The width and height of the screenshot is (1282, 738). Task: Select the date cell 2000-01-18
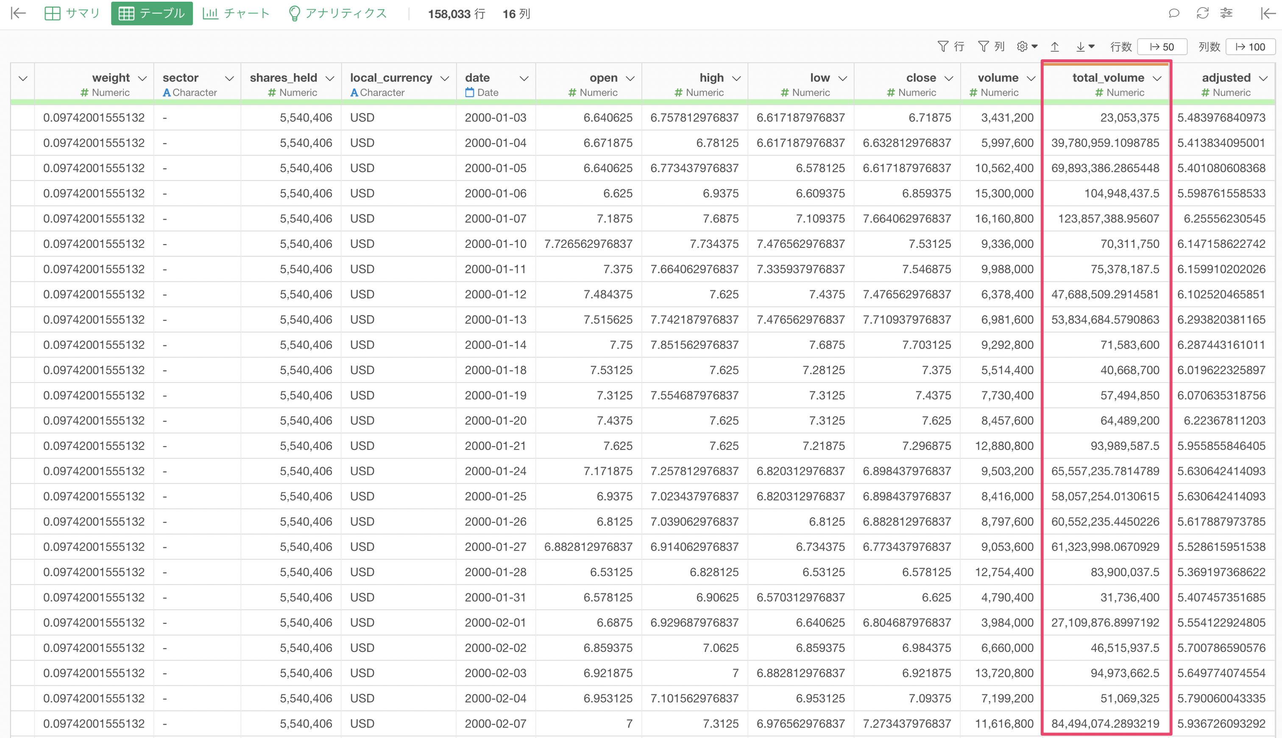[496, 370]
